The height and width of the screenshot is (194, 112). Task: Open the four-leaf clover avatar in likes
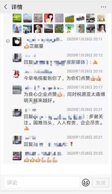(70, 28)
